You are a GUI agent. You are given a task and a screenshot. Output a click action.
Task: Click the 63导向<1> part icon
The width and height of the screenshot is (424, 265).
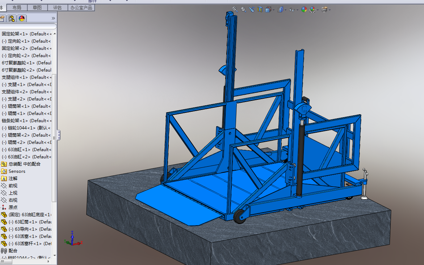coord(4,229)
